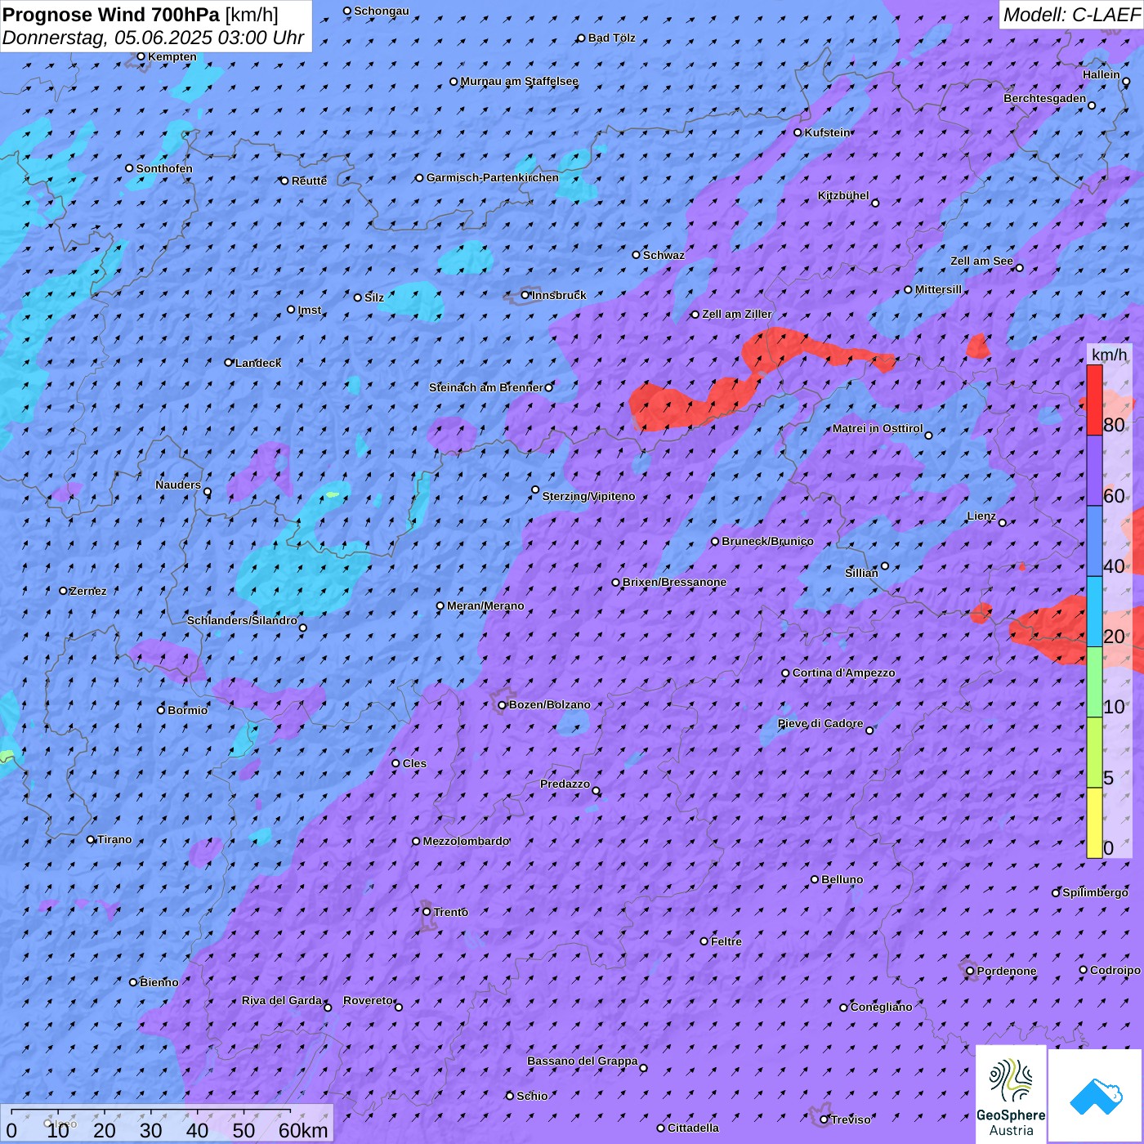Select the yellow 0–5 legend swatch

tap(1094, 823)
